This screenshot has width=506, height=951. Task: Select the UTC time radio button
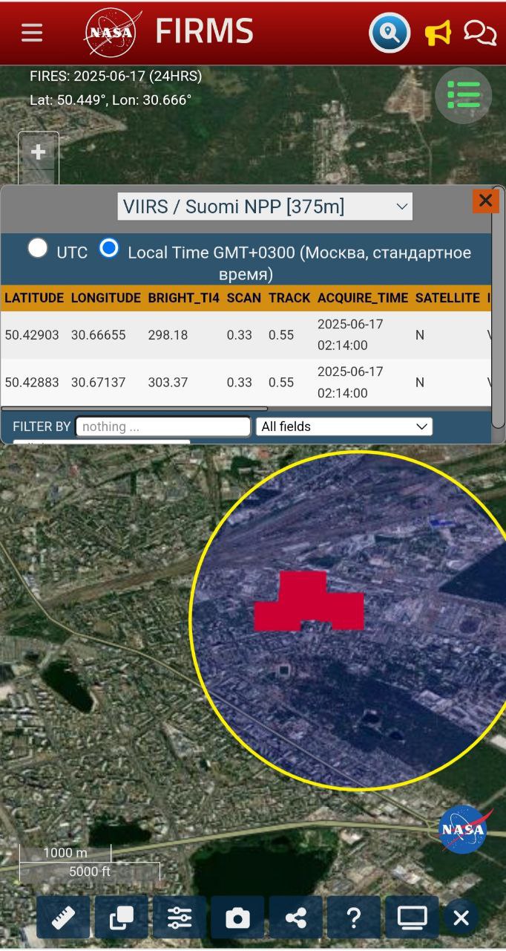[38, 248]
